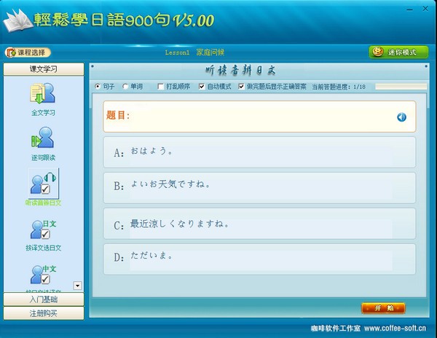Screen dimensions: 437x338
Task: Choose answer A おはよう
Action: tap(259, 152)
